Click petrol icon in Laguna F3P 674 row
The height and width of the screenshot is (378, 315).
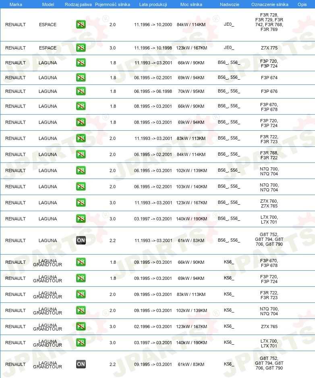[x=81, y=78]
